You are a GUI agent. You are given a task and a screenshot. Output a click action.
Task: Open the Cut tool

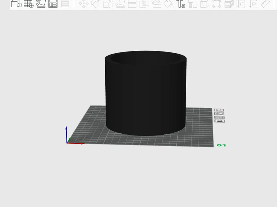click(x=132, y=4)
